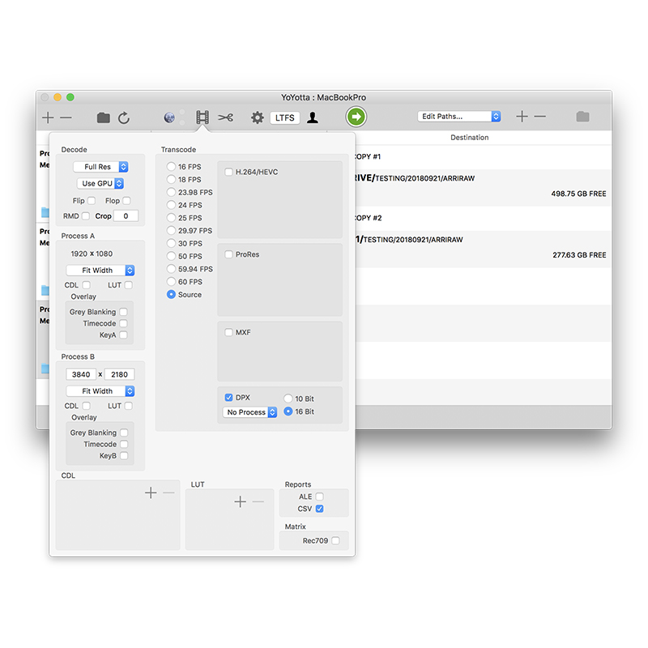This screenshot has height=648, width=648.
Task: Click the Crop value input field
Action: (126, 216)
